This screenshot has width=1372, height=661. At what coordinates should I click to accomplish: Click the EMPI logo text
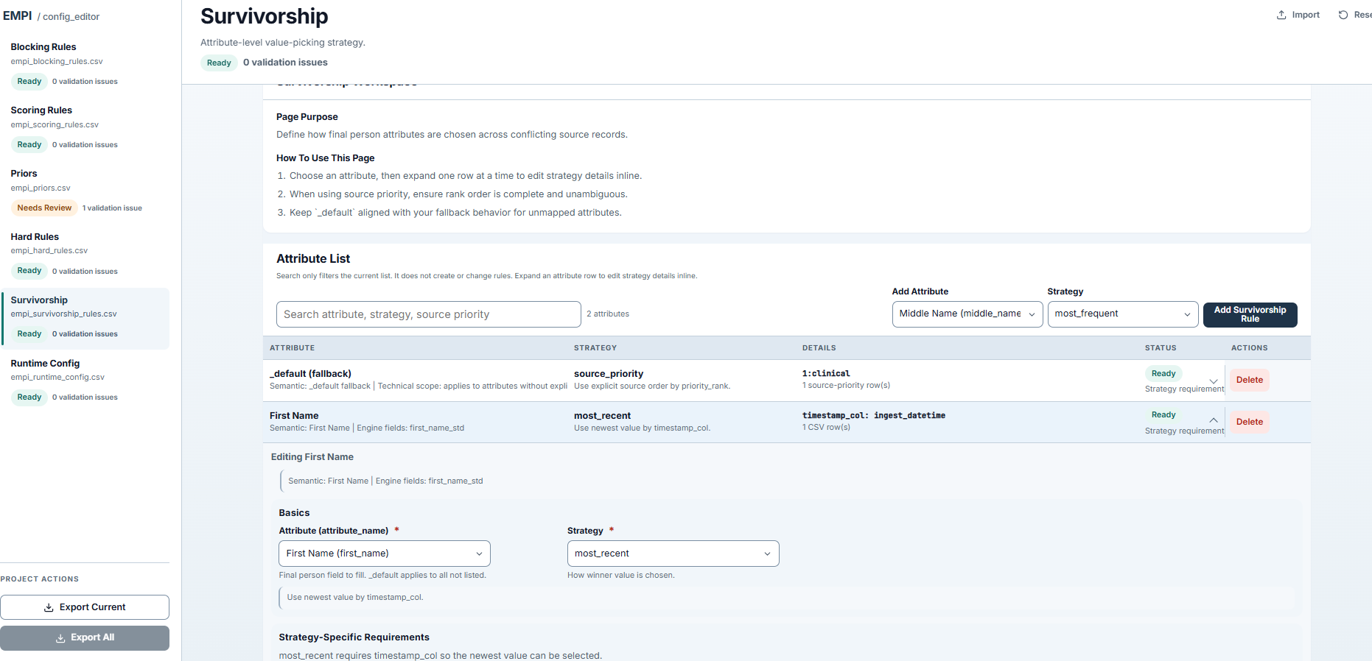18,15
